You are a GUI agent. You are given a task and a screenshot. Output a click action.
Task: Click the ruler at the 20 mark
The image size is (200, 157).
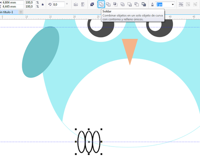pos(74,17)
